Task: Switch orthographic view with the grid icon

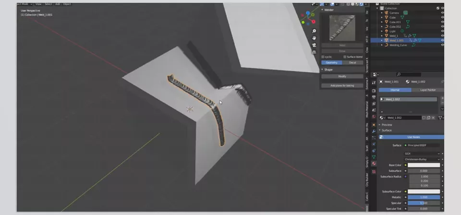Action: coord(314,52)
